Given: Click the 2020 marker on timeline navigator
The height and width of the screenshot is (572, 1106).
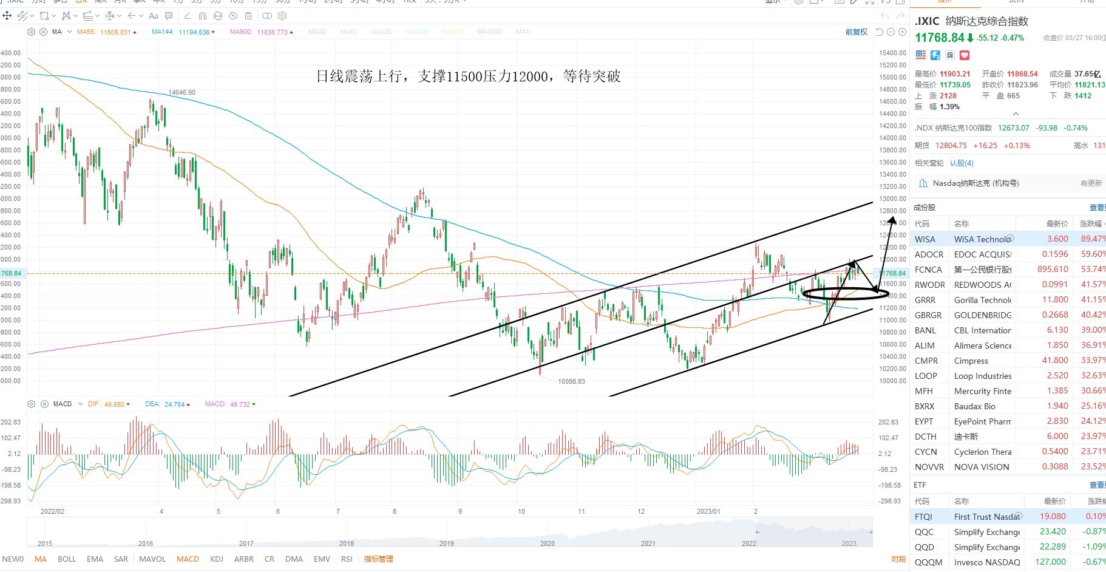Looking at the screenshot, I should coord(548,543).
